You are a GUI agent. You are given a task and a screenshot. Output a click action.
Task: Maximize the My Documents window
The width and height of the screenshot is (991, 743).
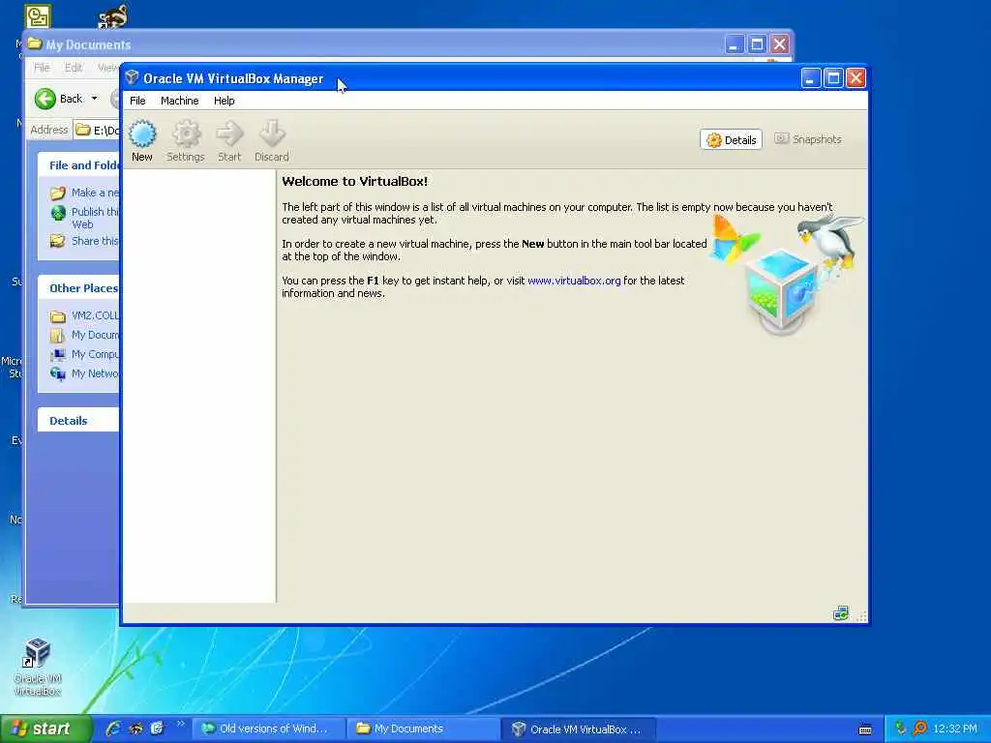(x=757, y=45)
